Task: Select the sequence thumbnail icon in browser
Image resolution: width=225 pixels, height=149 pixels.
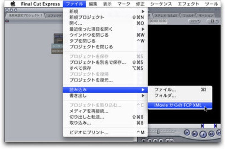Action: [58, 39]
